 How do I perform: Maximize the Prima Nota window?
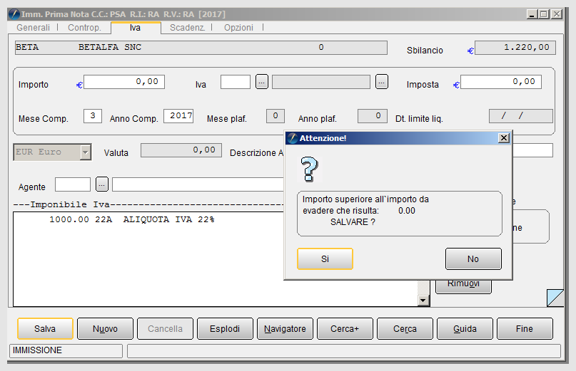pyautogui.click(x=544, y=14)
